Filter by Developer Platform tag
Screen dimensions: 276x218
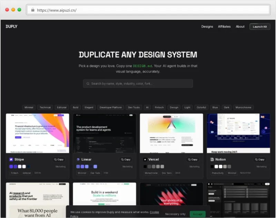[x=110, y=107]
